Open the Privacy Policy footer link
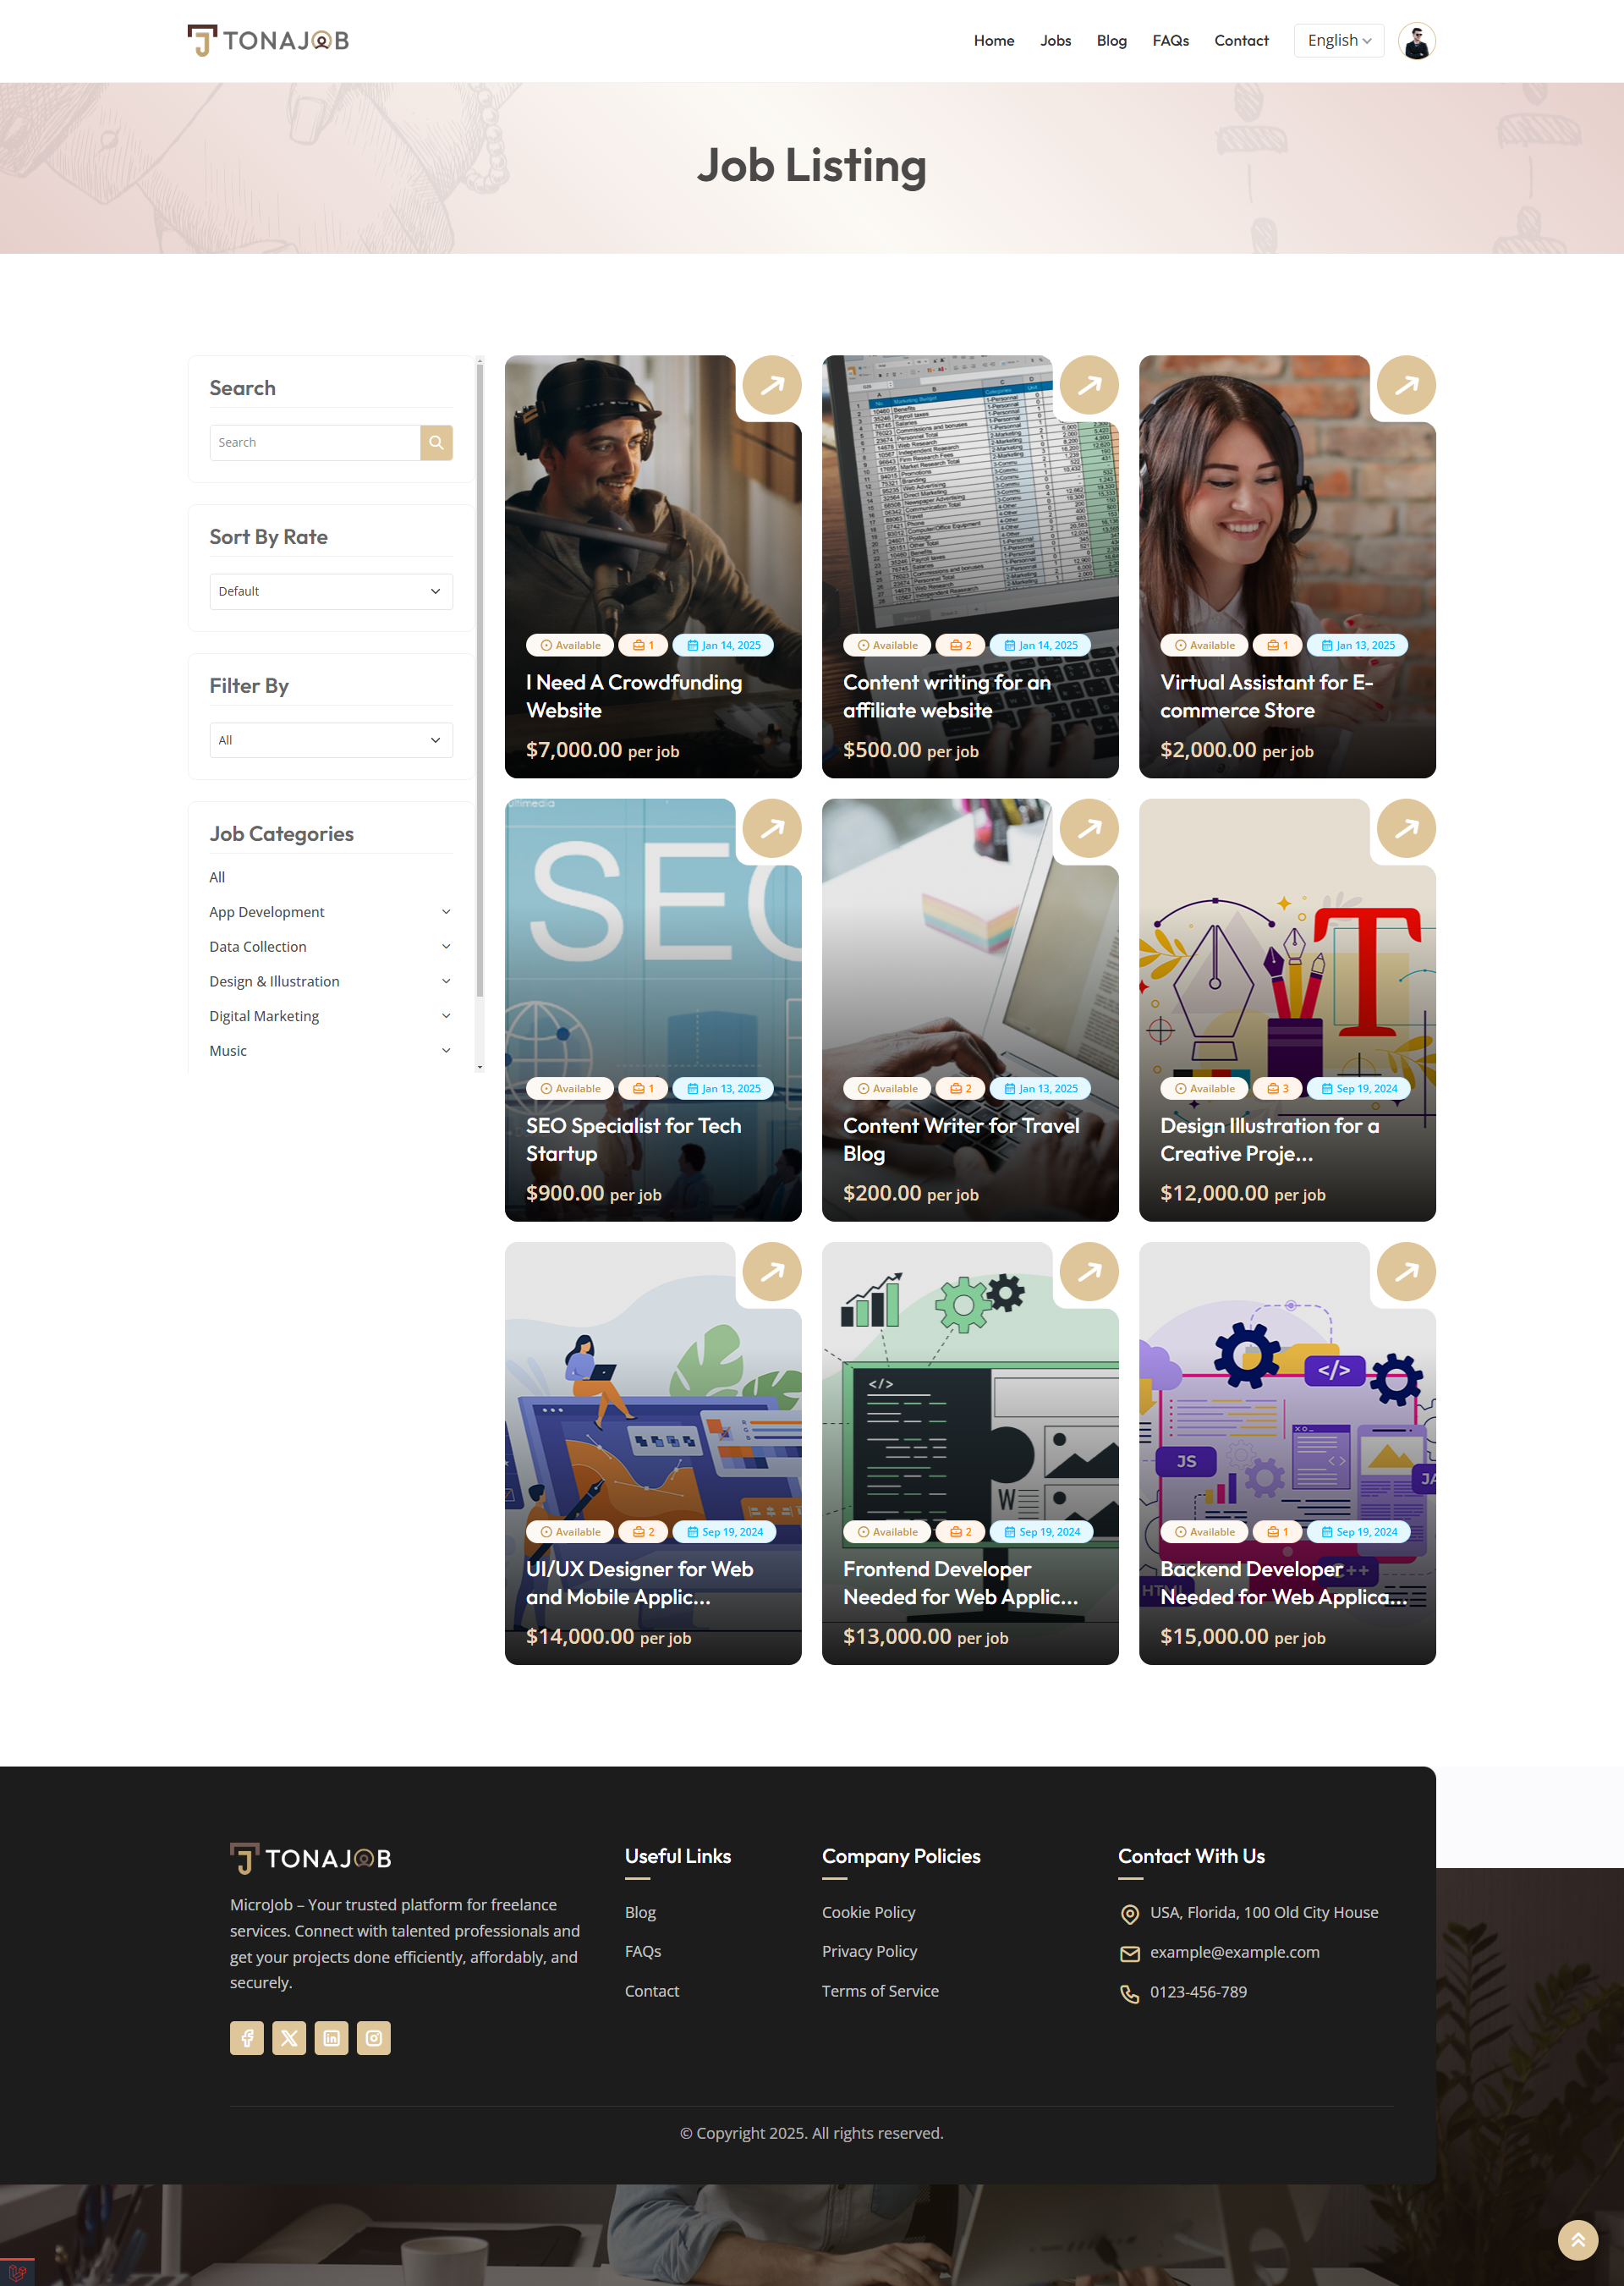Viewport: 1624px width, 2286px height. pos(869,1951)
